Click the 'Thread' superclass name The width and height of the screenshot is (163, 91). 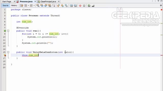(55, 16)
